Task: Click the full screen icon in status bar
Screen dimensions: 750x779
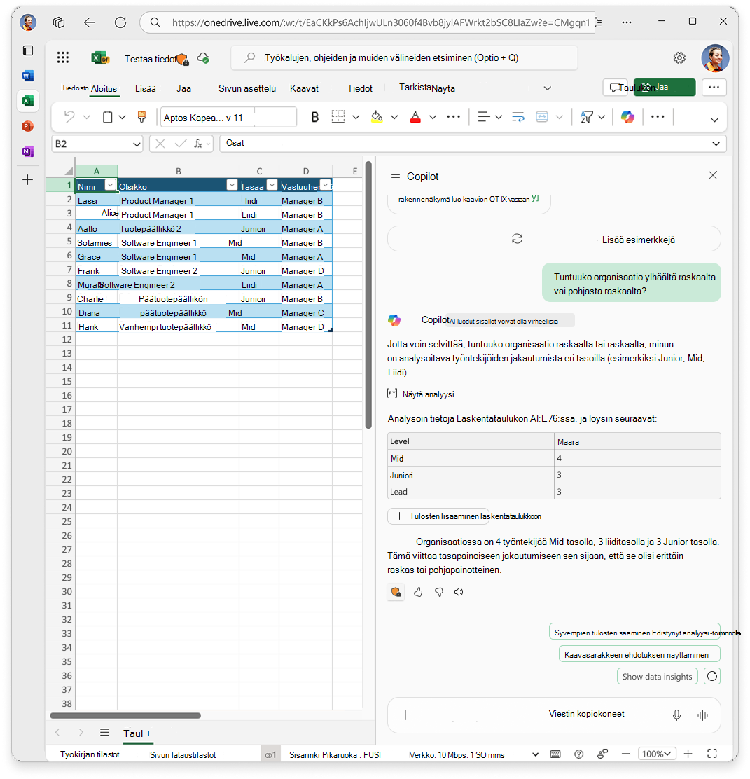Action: pos(711,754)
